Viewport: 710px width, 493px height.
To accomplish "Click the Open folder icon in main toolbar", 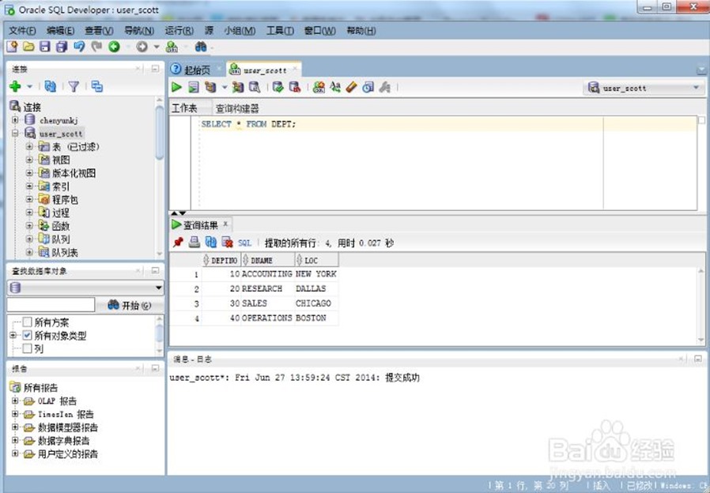I will tap(28, 46).
